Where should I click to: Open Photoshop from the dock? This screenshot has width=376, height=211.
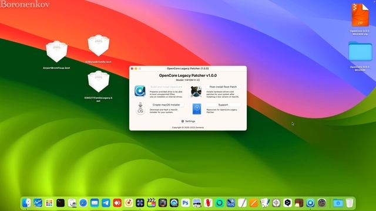tap(186, 203)
